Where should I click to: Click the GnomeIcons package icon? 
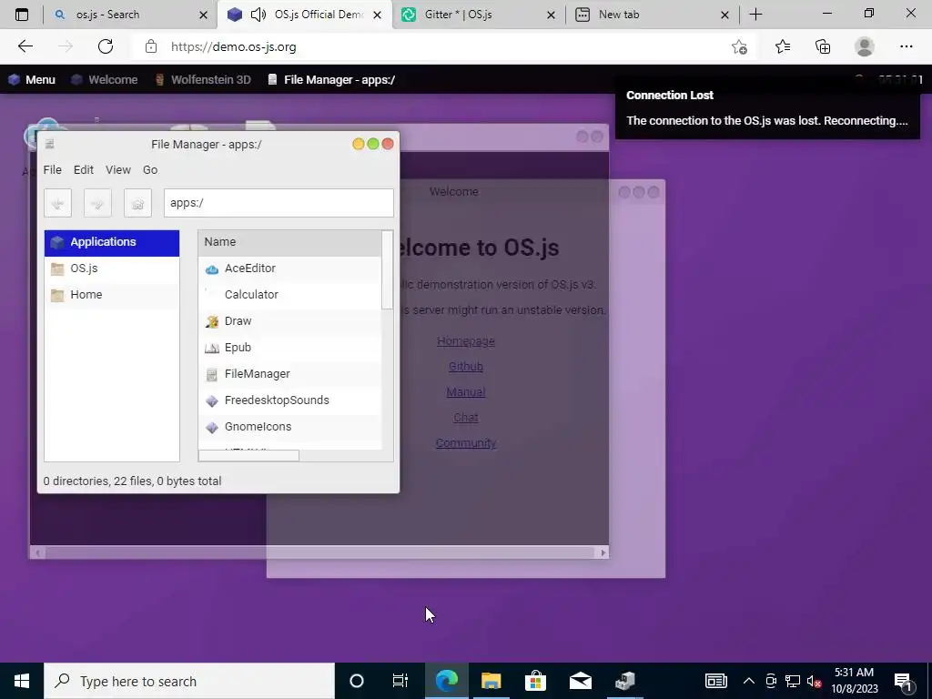211,428
